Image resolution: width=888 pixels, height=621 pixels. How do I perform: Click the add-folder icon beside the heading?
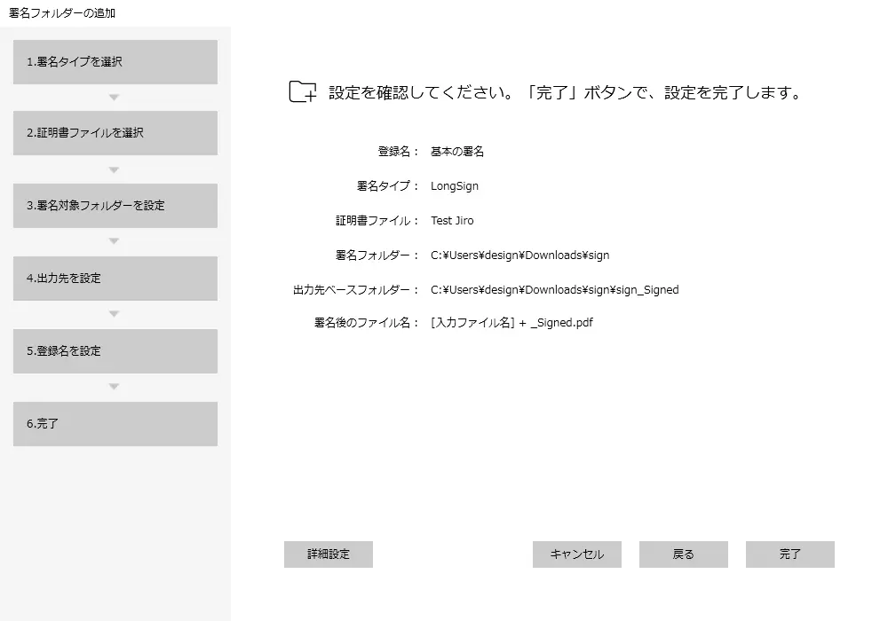tap(303, 92)
